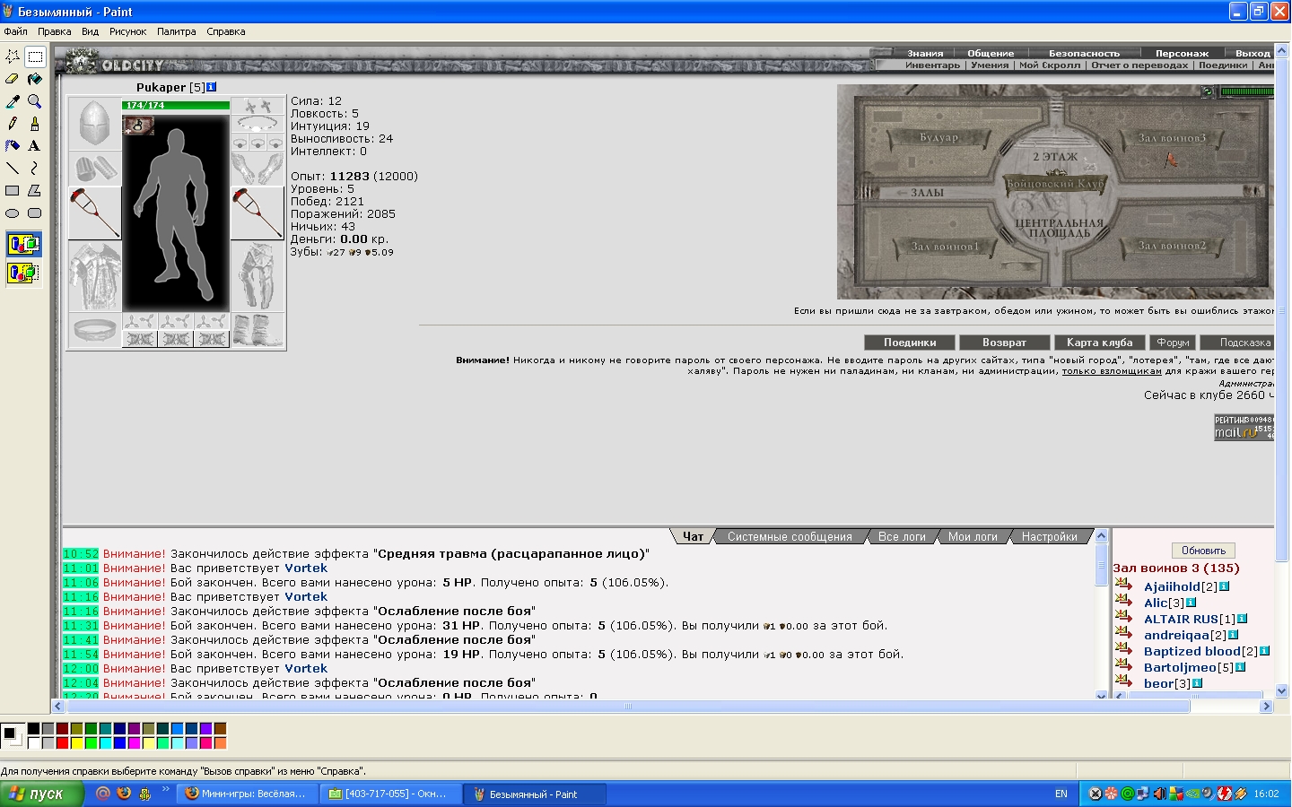Expand the quick launch chevron on taskbar

(x=166, y=790)
